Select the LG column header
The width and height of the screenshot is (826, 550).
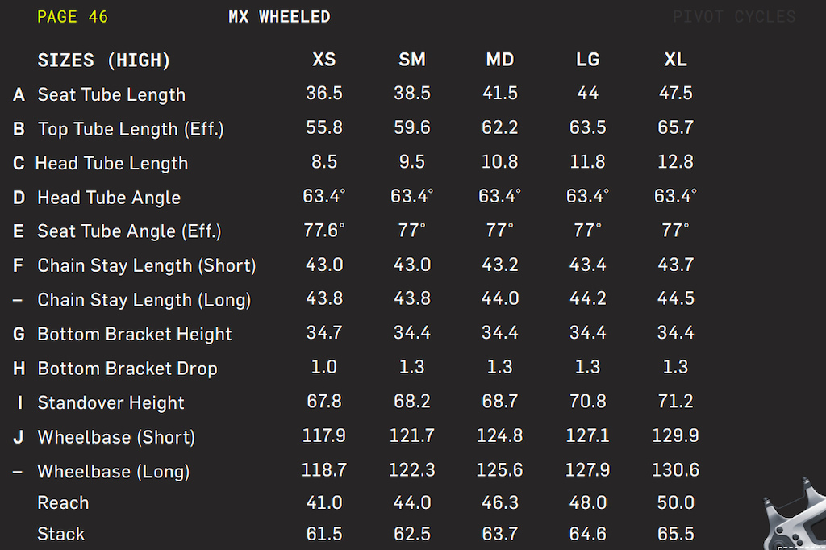(x=588, y=60)
